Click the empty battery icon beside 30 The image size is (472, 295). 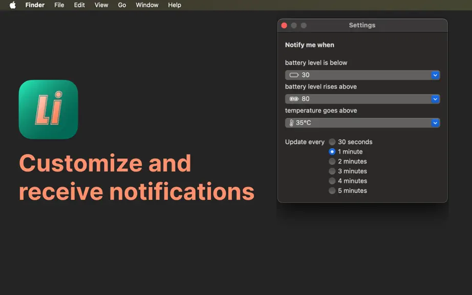point(294,75)
